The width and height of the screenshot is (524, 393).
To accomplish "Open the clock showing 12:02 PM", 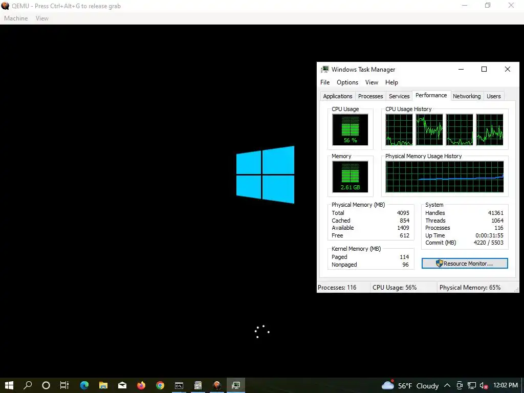I will [x=505, y=385].
